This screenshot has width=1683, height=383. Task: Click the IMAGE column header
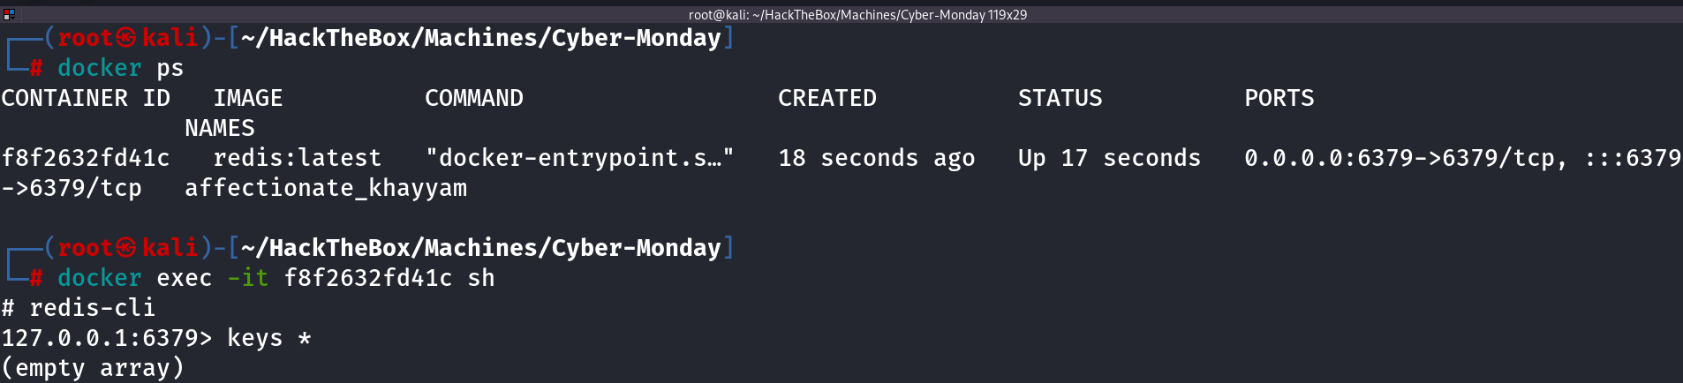click(x=248, y=98)
